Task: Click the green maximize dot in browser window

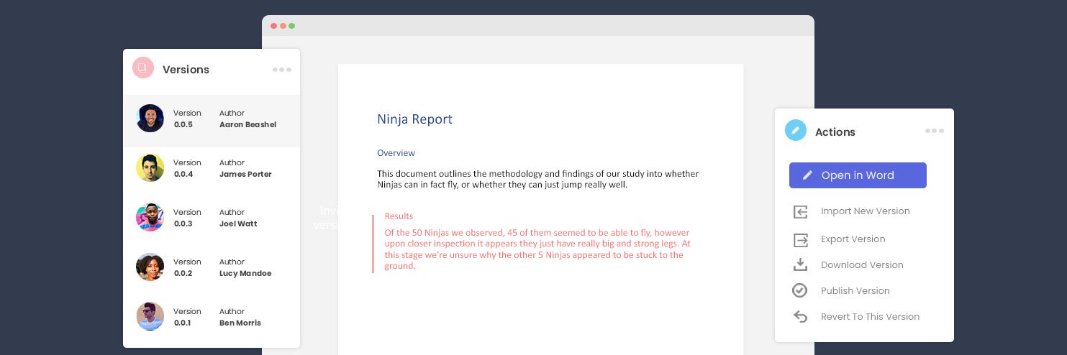Action: (x=291, y=26)
